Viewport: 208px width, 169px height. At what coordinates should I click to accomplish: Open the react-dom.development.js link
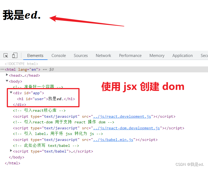tap(126, 128)
